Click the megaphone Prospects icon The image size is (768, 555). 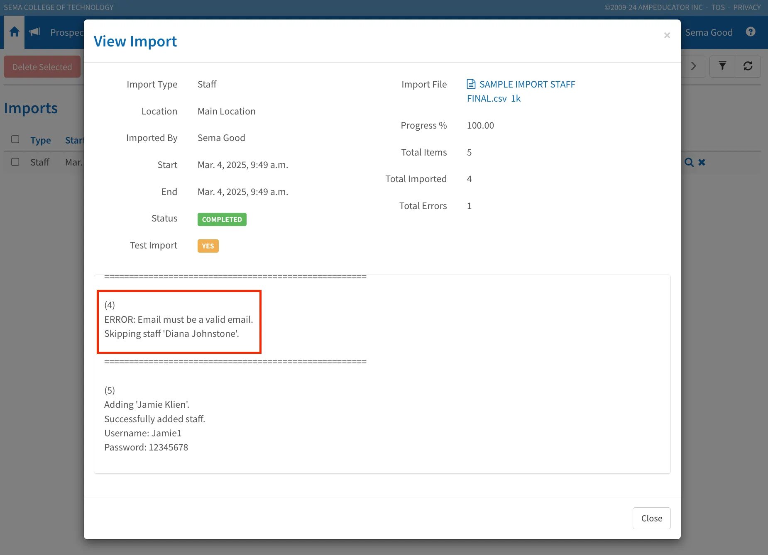click(x=34, y=32)
